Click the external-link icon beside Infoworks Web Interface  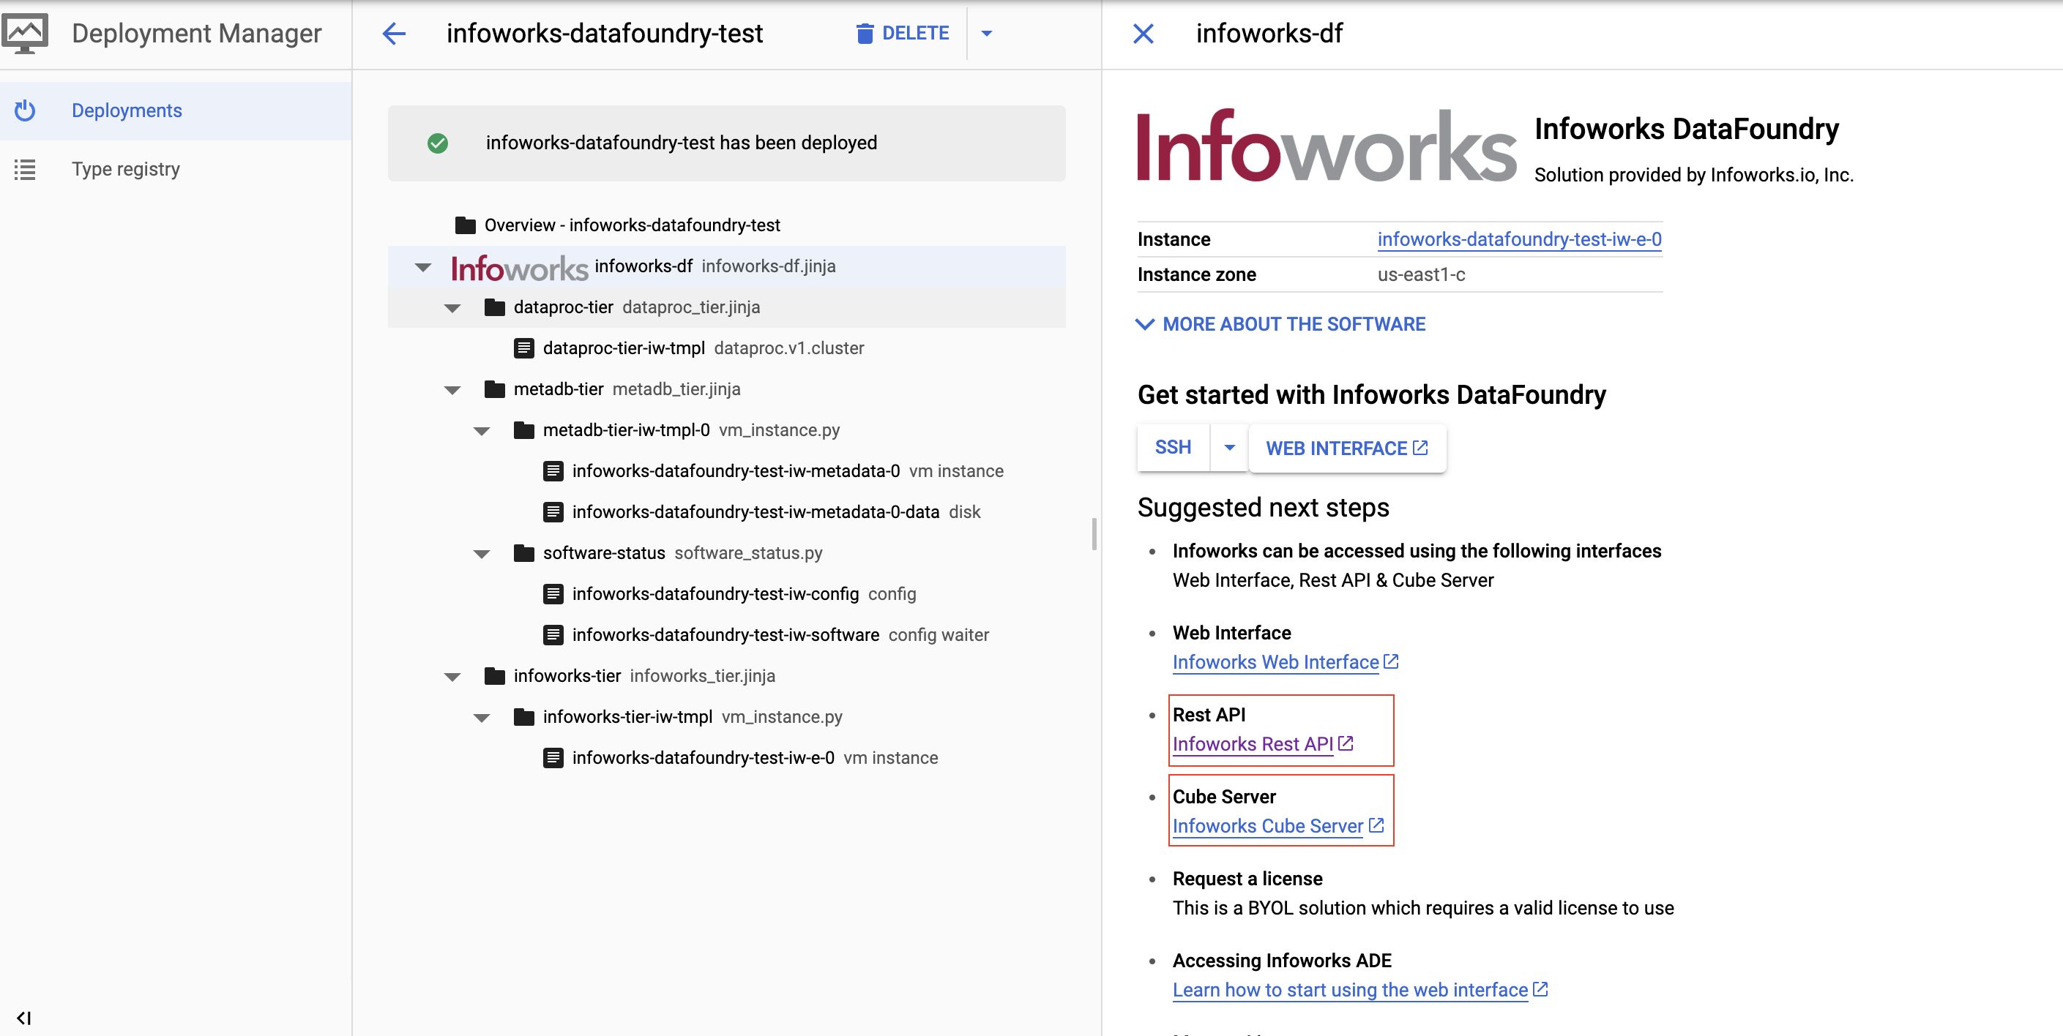pos(1392,661)
